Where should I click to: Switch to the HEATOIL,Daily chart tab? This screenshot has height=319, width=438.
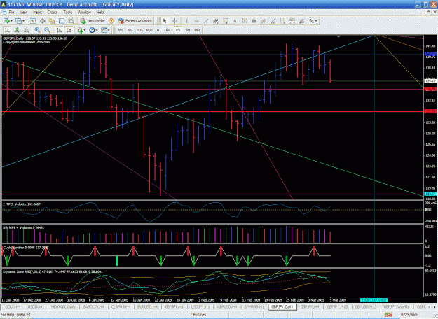63,306
